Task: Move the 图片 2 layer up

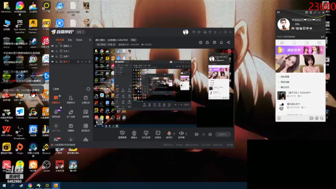Action: pyautogui.click(x=82, y=62)
